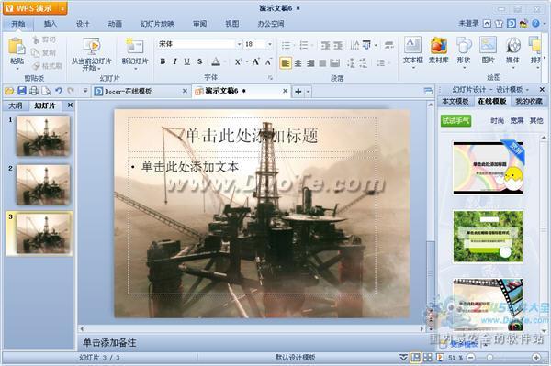Close the slide thumbnail pane
This screenshot has width=551, height=366.
[71, 105]
